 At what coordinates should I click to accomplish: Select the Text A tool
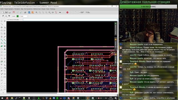tap(5, 49)
